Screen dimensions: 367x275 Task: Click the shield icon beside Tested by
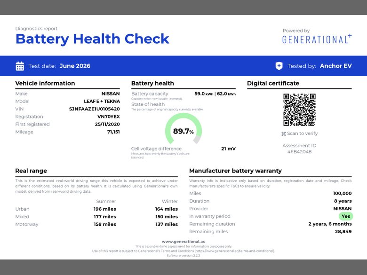click(x=279, y=66)
